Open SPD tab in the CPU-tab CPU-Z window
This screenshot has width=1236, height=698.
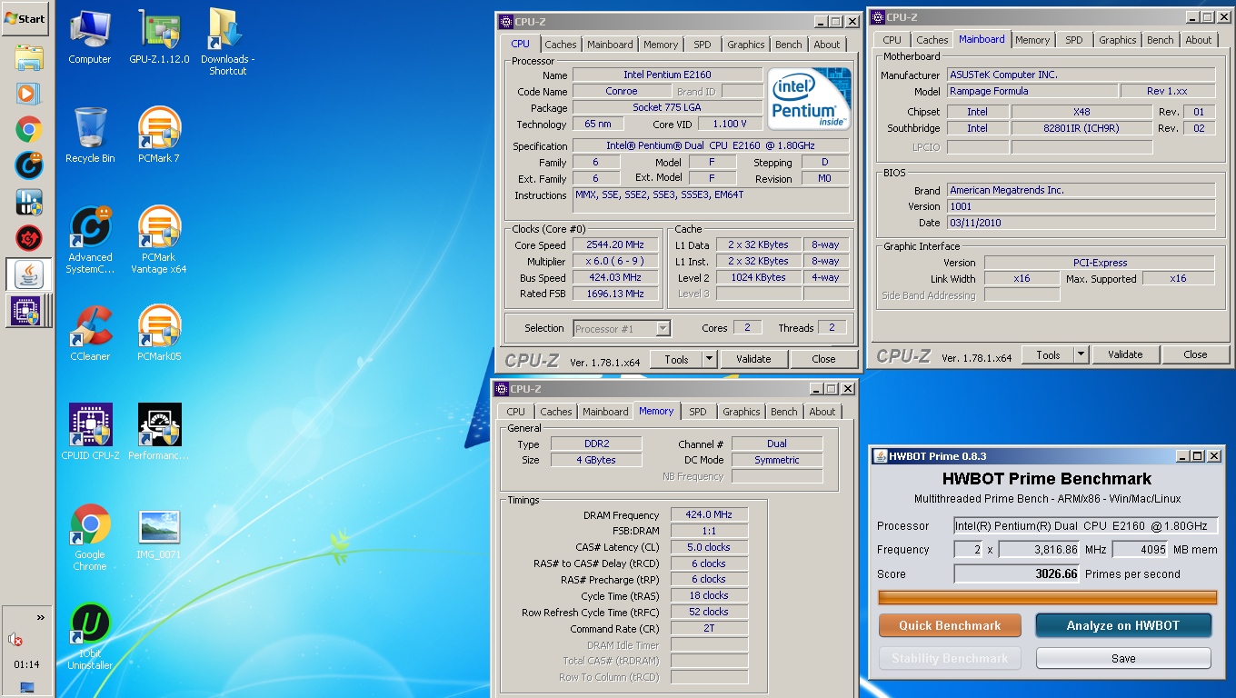coord(703,45)
